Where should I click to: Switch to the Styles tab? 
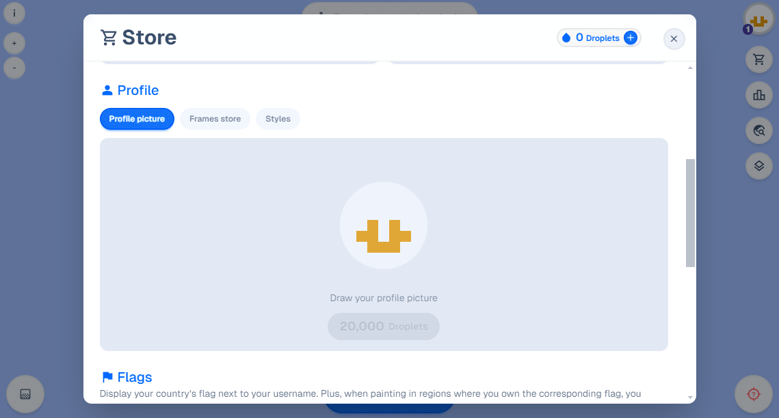coord(278,119)
